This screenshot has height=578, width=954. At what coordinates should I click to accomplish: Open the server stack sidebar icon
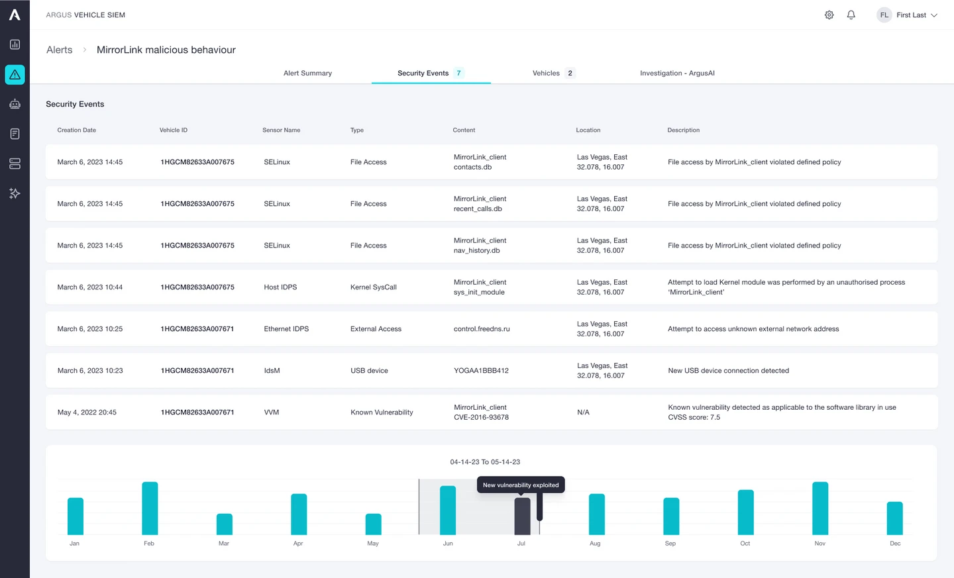(15, 164)
